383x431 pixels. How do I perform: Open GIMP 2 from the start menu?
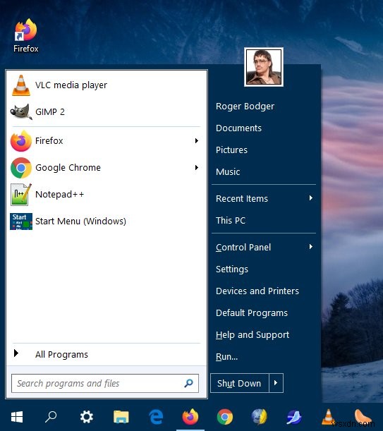tap(106, 112)
